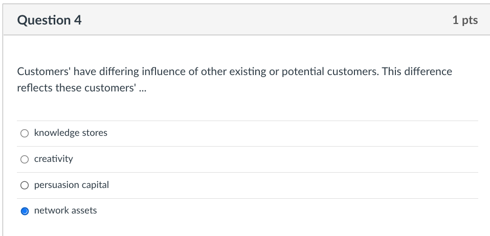Click the "network assets" answer label text
The width and height of the screenshot is (490, 236).
point(65,210)
